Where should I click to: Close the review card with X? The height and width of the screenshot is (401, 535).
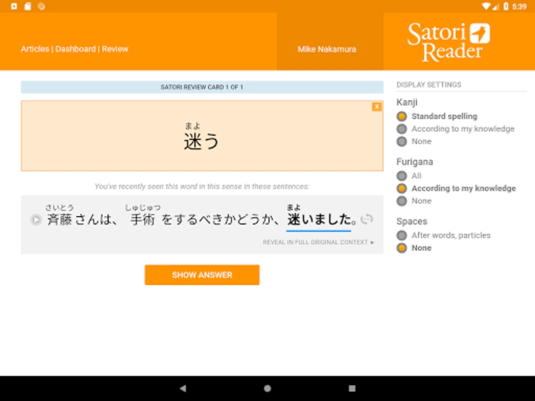pyautogui.click(x=377, y=107)
